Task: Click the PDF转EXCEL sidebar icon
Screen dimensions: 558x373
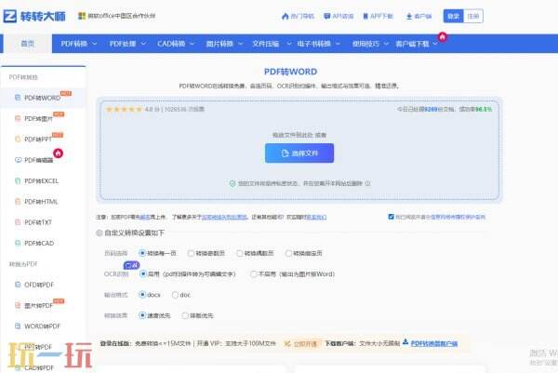Action: tap(18, 180)
